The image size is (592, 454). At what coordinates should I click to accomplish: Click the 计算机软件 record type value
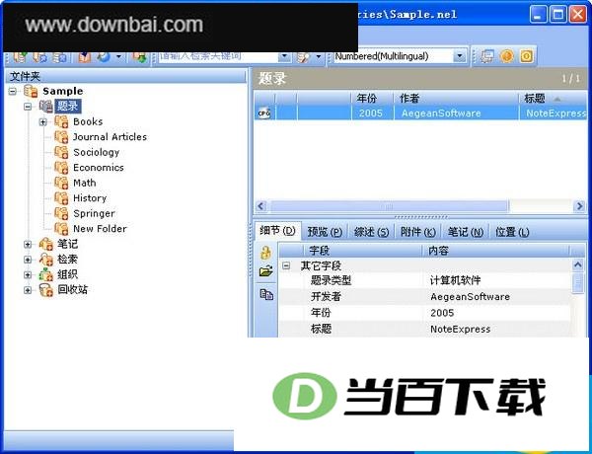point(455,280)
